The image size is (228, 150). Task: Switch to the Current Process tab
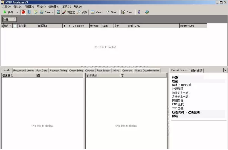click(180, 70)
